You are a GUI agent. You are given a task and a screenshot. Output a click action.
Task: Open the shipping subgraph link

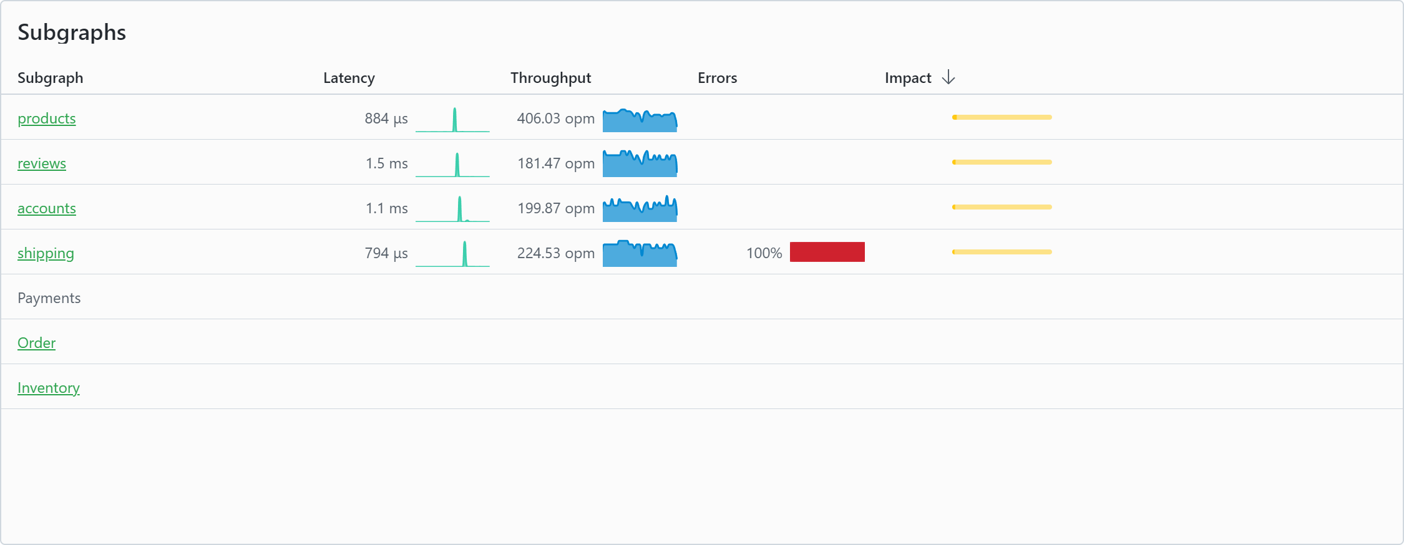tap(46, 253)
